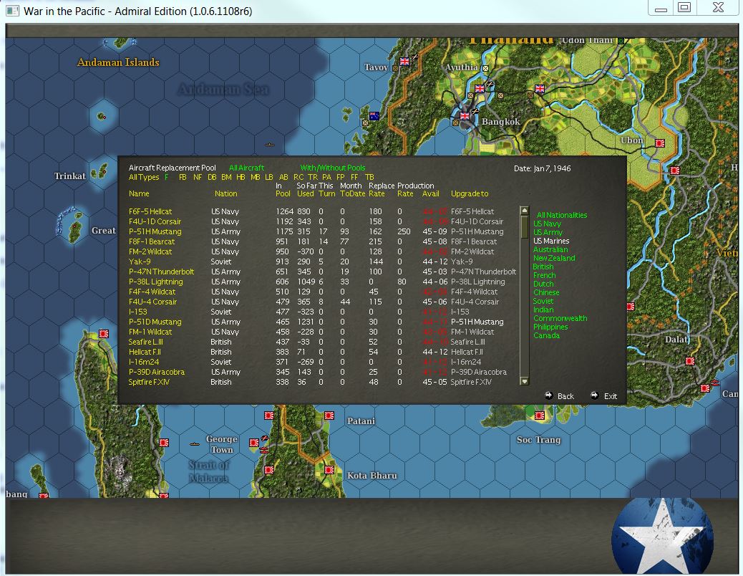Click the scroll up arrow of the aircraft list
The height and width of the screenshot is (576, 743).
[524, 210]
